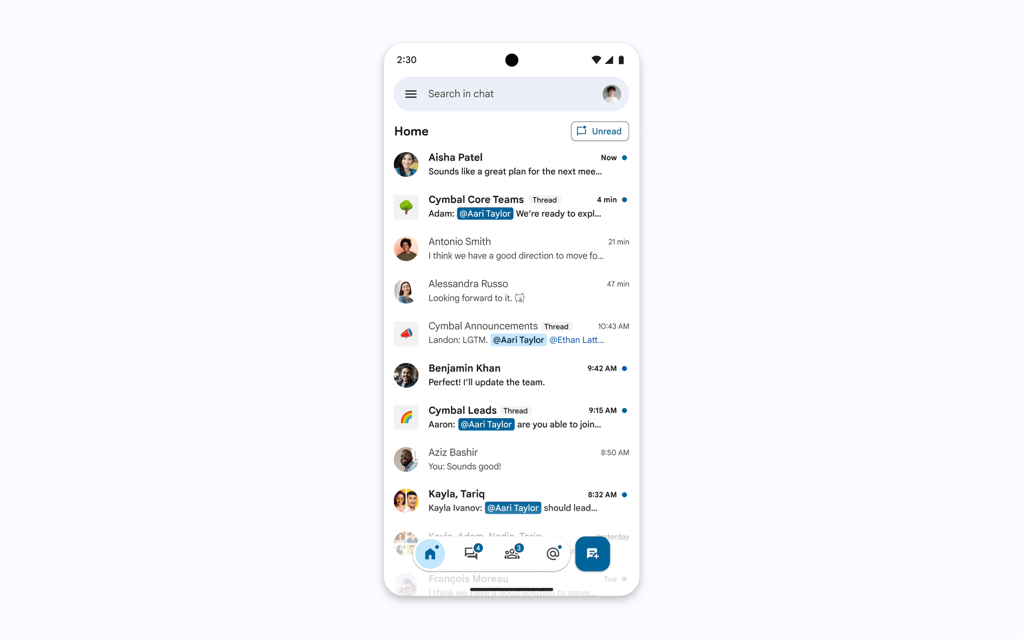Open new message compose button
This screenshot has height=639, width=1023.
pyautogui.click(x=593, y=553)
